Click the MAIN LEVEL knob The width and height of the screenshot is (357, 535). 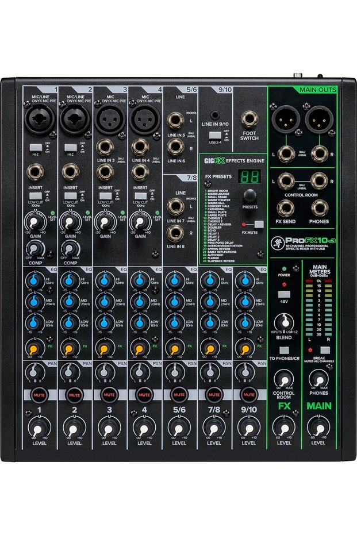pyautogui.click(x=318, y=429)
